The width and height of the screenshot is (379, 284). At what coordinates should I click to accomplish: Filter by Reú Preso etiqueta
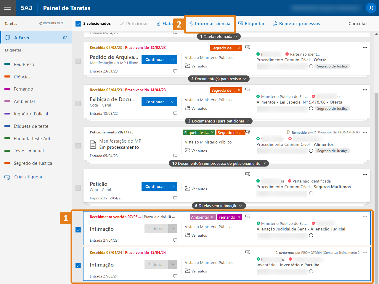click(x=24, y=64)
